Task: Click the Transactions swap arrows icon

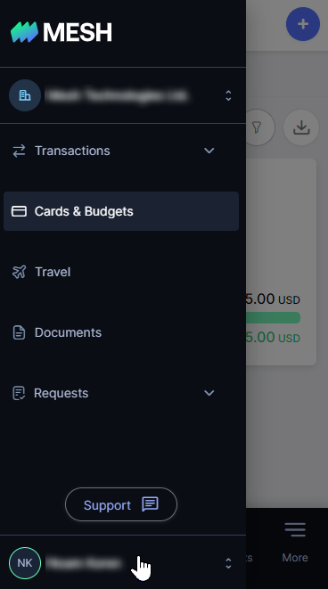Action: (x=19, y=151)
